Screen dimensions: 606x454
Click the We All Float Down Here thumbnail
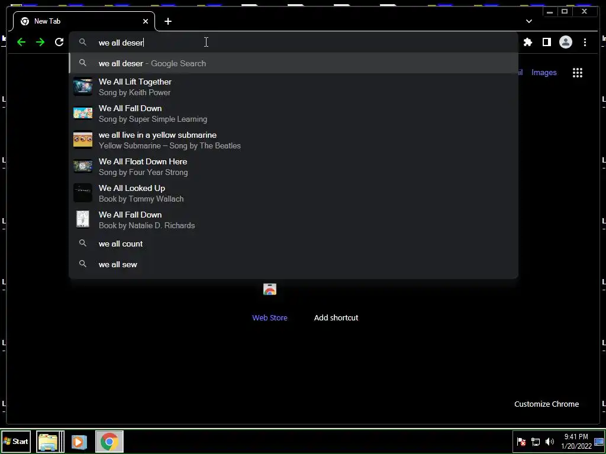click(83, 166)
